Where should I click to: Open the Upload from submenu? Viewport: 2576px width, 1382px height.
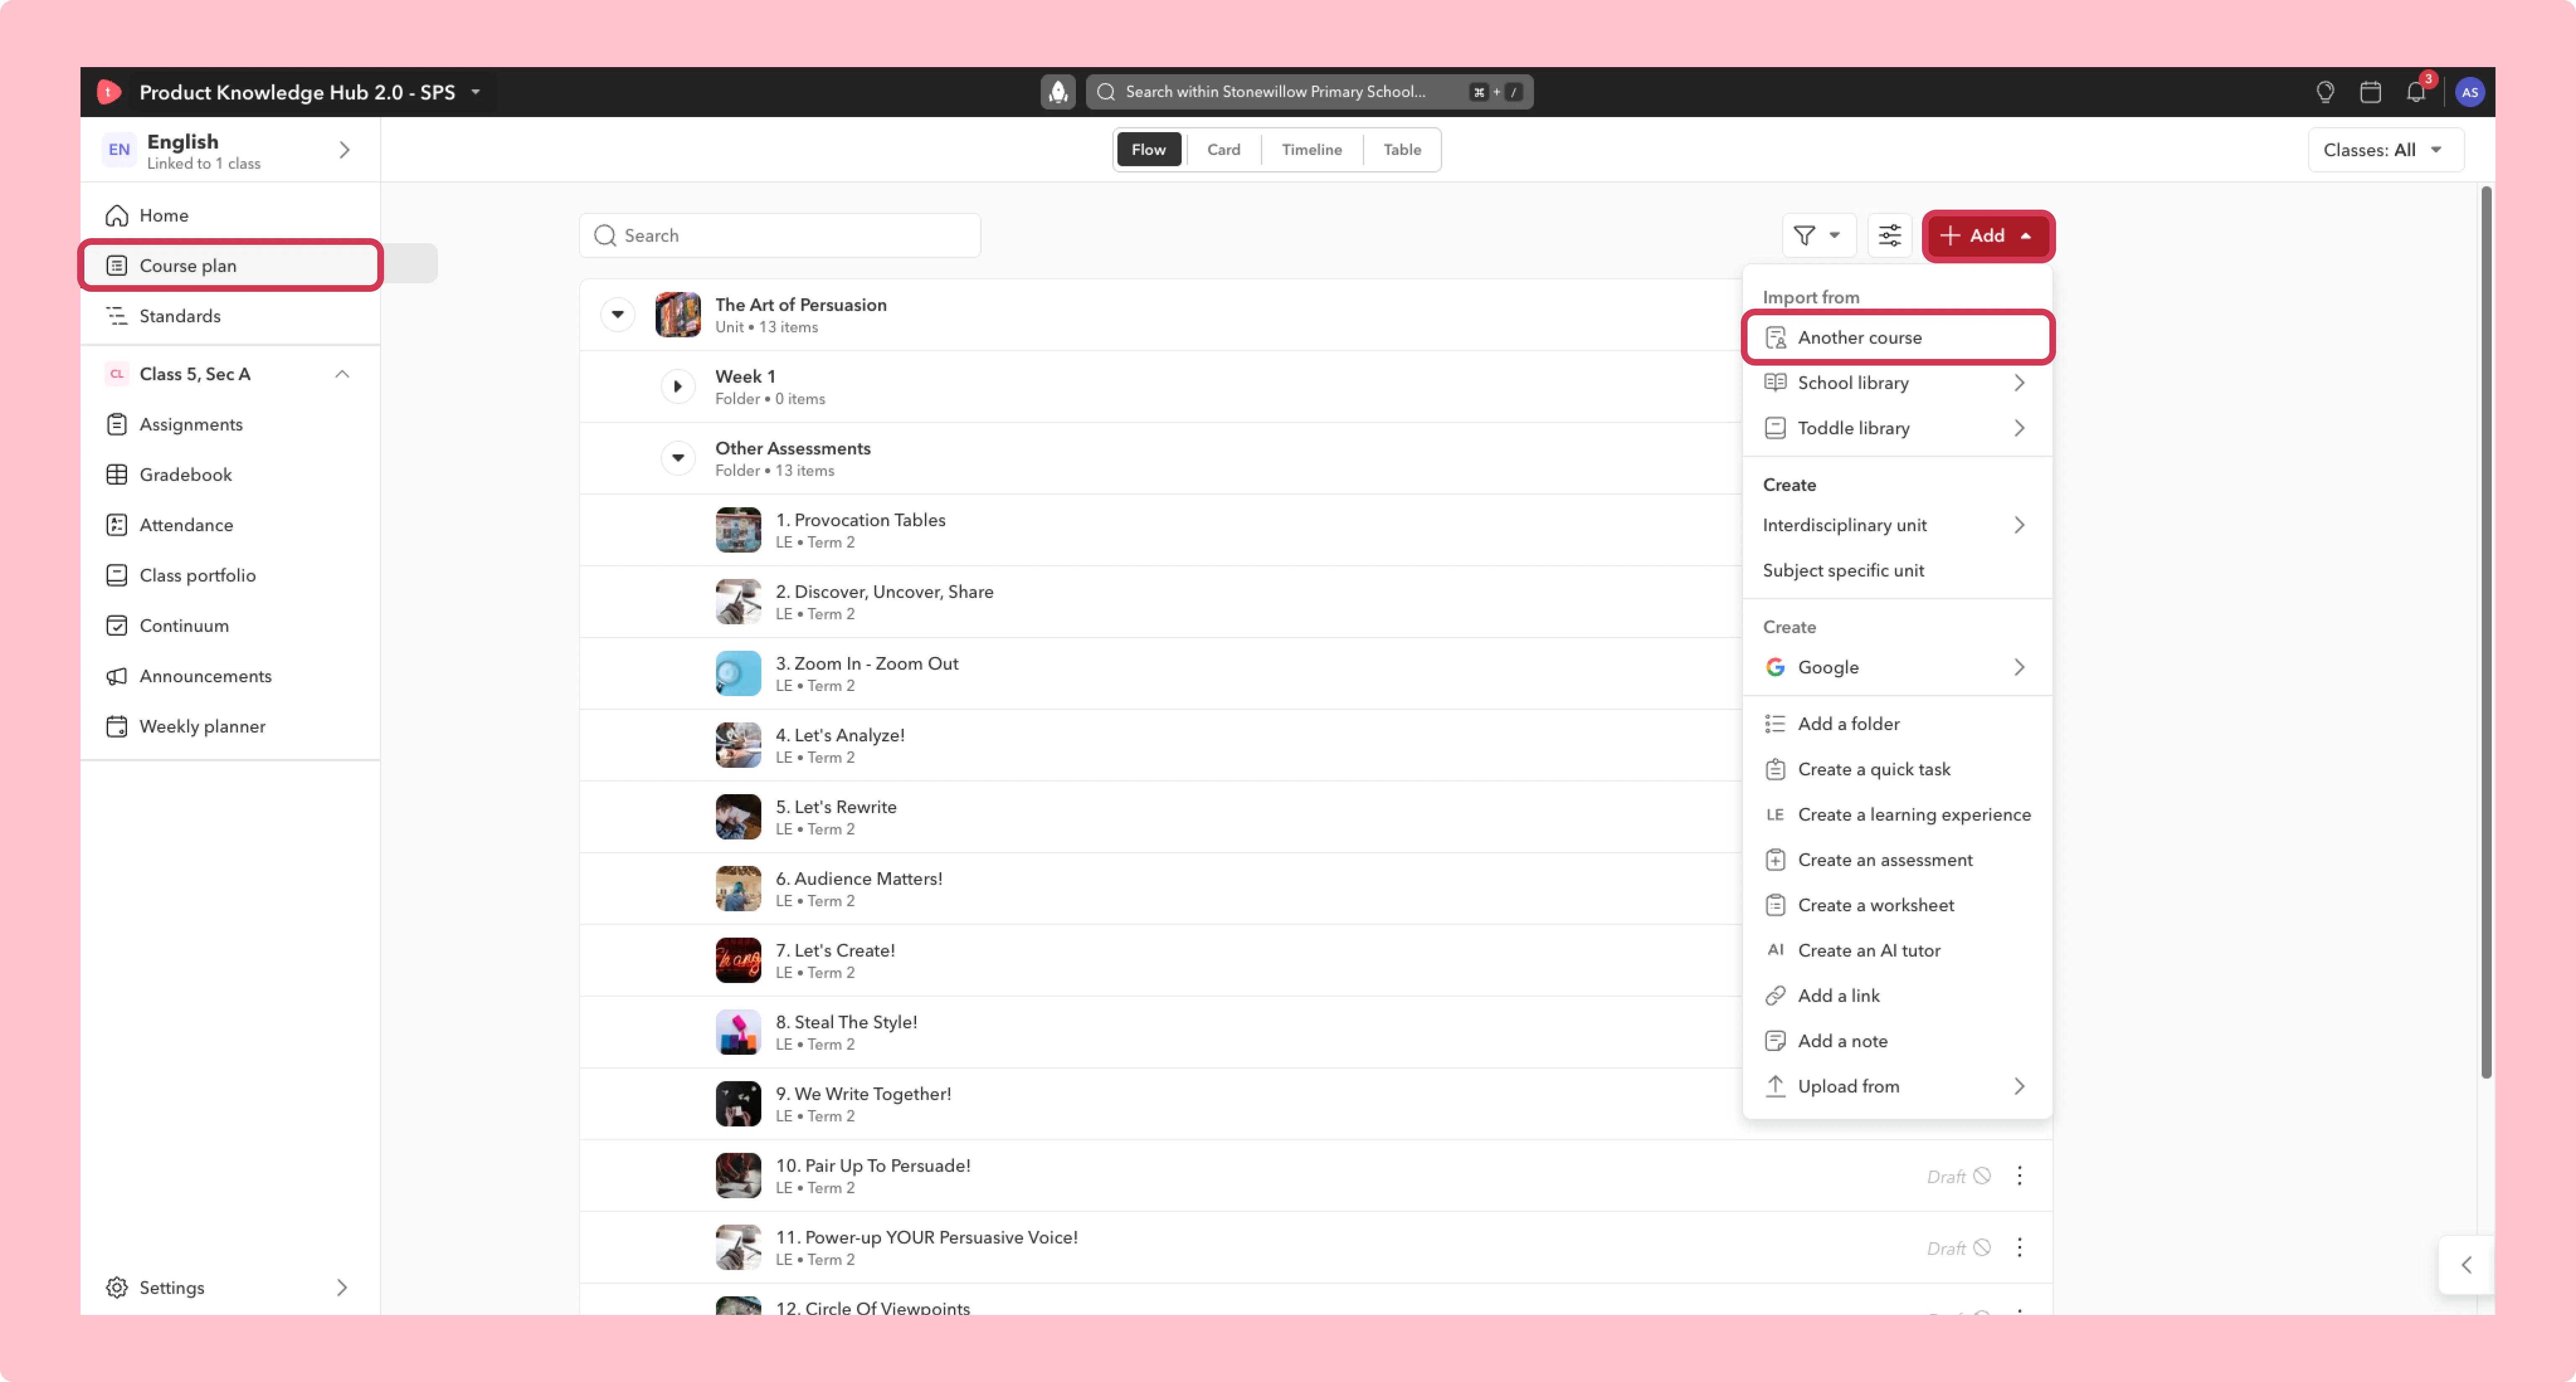click(1897, 1086)
